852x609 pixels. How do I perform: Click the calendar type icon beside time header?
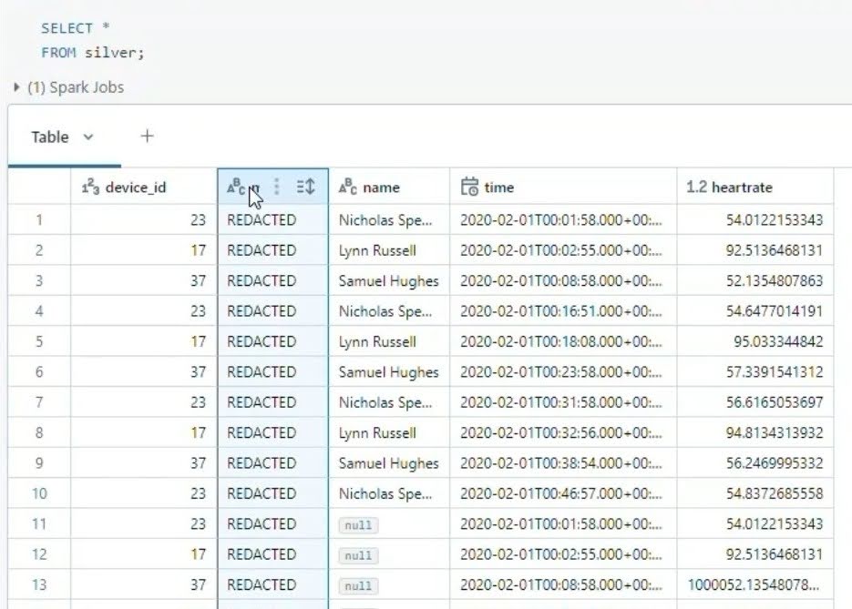469,187
